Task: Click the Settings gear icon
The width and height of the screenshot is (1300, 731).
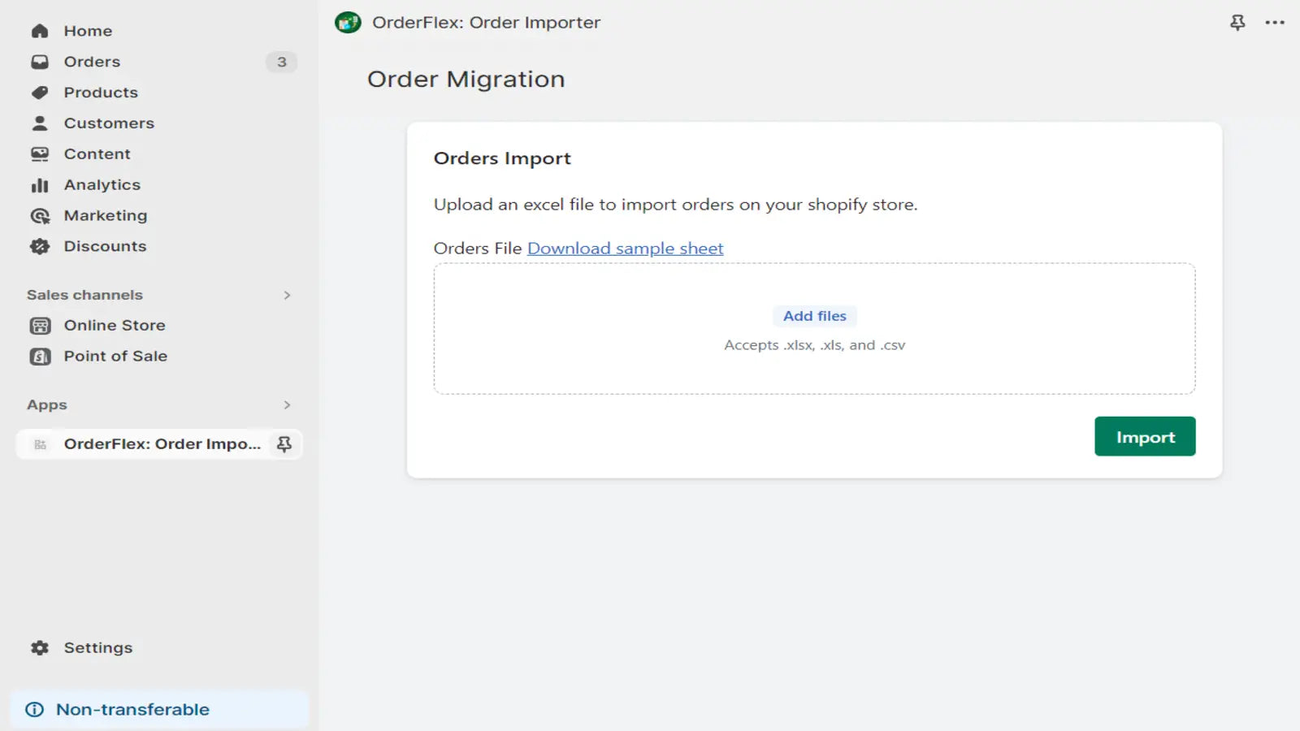Action: tap(40, 648)
